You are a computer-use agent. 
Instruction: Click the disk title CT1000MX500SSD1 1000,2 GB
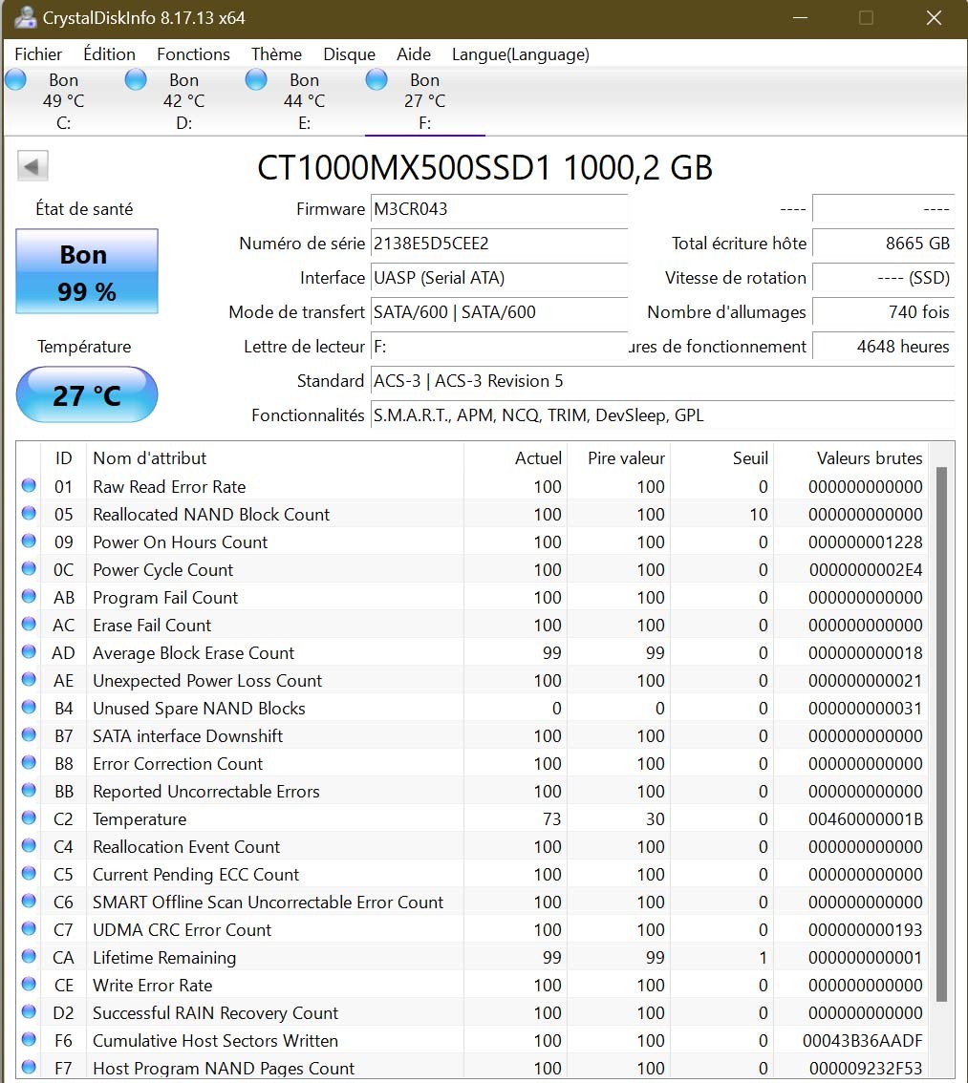point(484,168)
